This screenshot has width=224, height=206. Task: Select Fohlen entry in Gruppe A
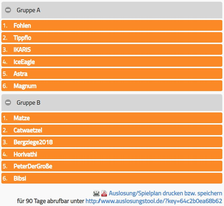(22, 26)
